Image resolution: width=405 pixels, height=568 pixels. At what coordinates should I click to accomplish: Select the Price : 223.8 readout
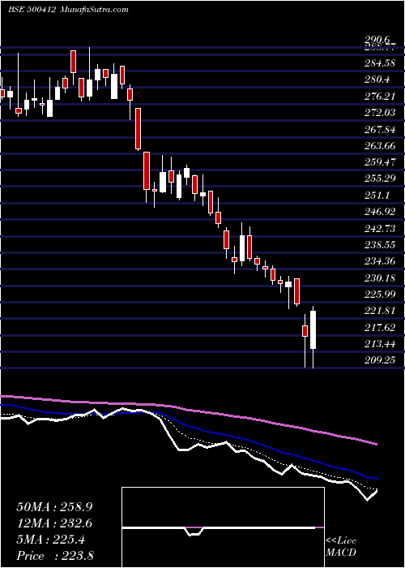coord(55,556)
